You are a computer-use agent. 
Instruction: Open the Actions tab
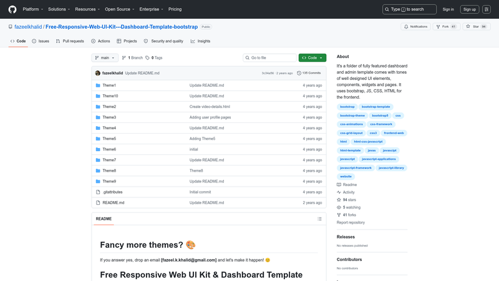(x=100, y=41)
